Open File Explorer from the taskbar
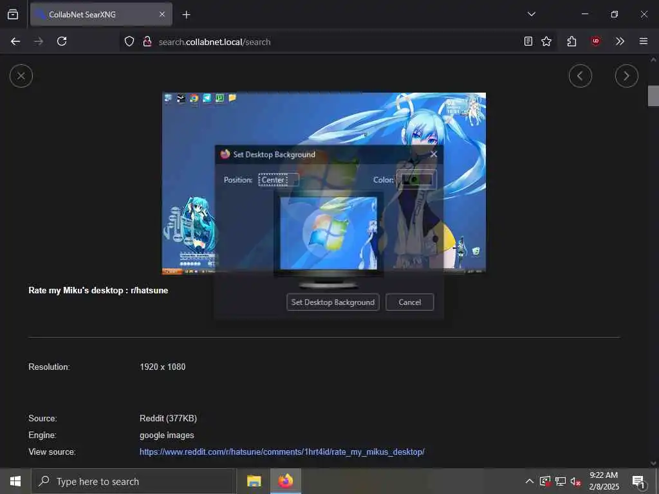Viewport: 659px width, 494px height. (x=254, y=481)
